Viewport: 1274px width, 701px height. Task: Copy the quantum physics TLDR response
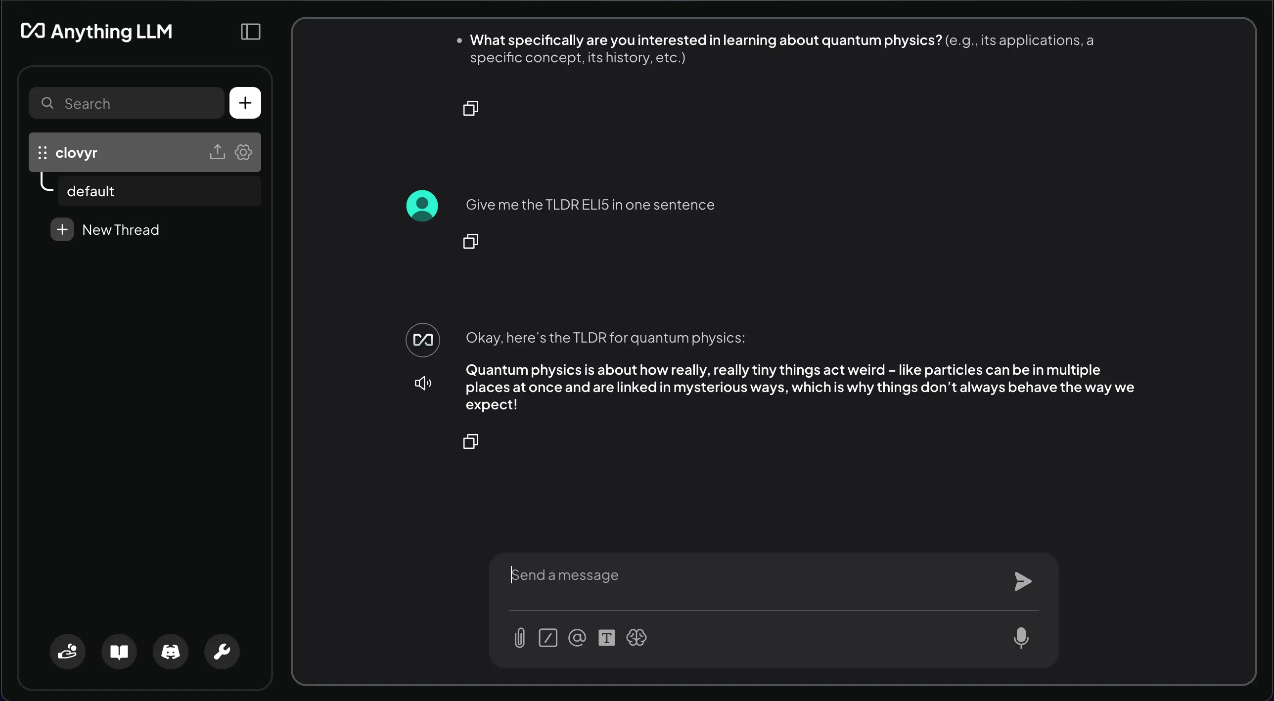pos(470,441)
